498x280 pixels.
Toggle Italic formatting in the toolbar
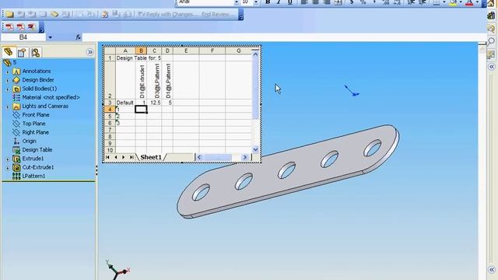click(279, 2)
